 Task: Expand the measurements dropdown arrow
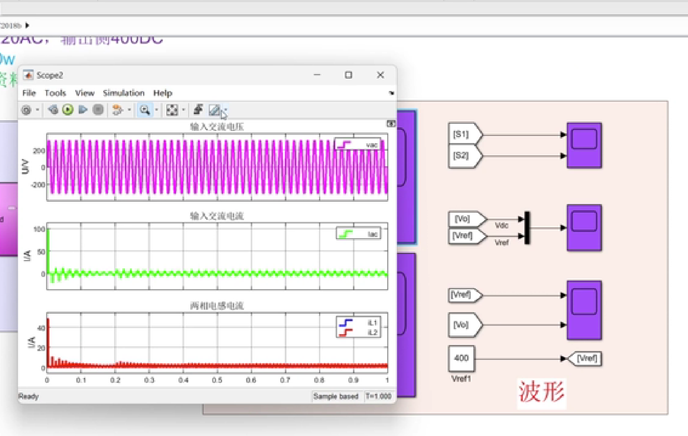[226, 110]
